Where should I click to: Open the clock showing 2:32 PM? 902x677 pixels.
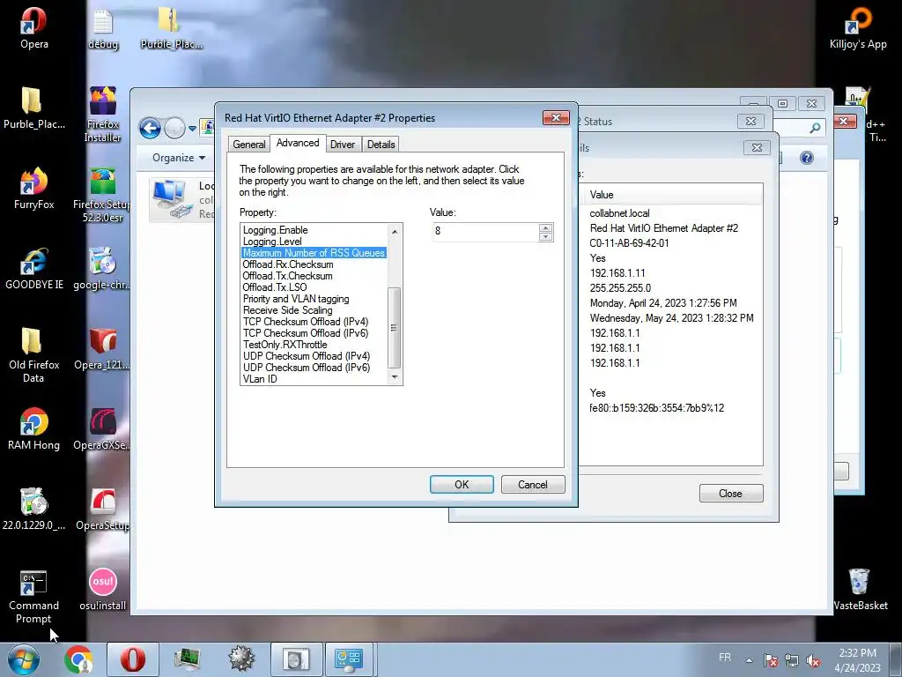(x=857, y=660)
